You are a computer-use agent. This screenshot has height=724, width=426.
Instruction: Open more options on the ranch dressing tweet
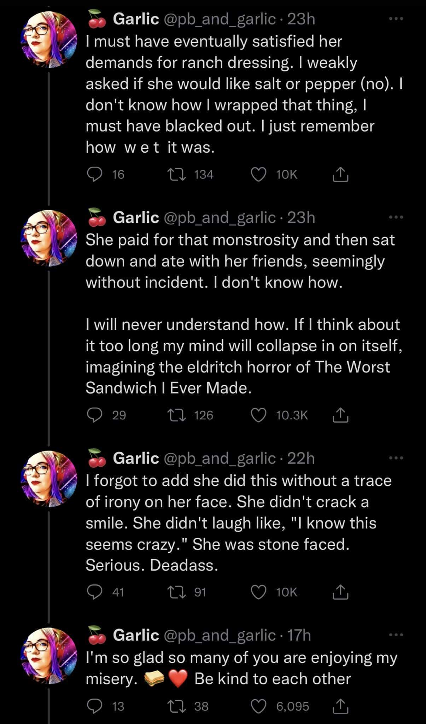tap(396, 19)
